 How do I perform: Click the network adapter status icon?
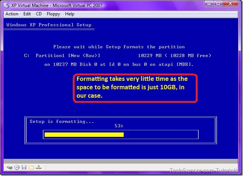[x=38, y=167]
